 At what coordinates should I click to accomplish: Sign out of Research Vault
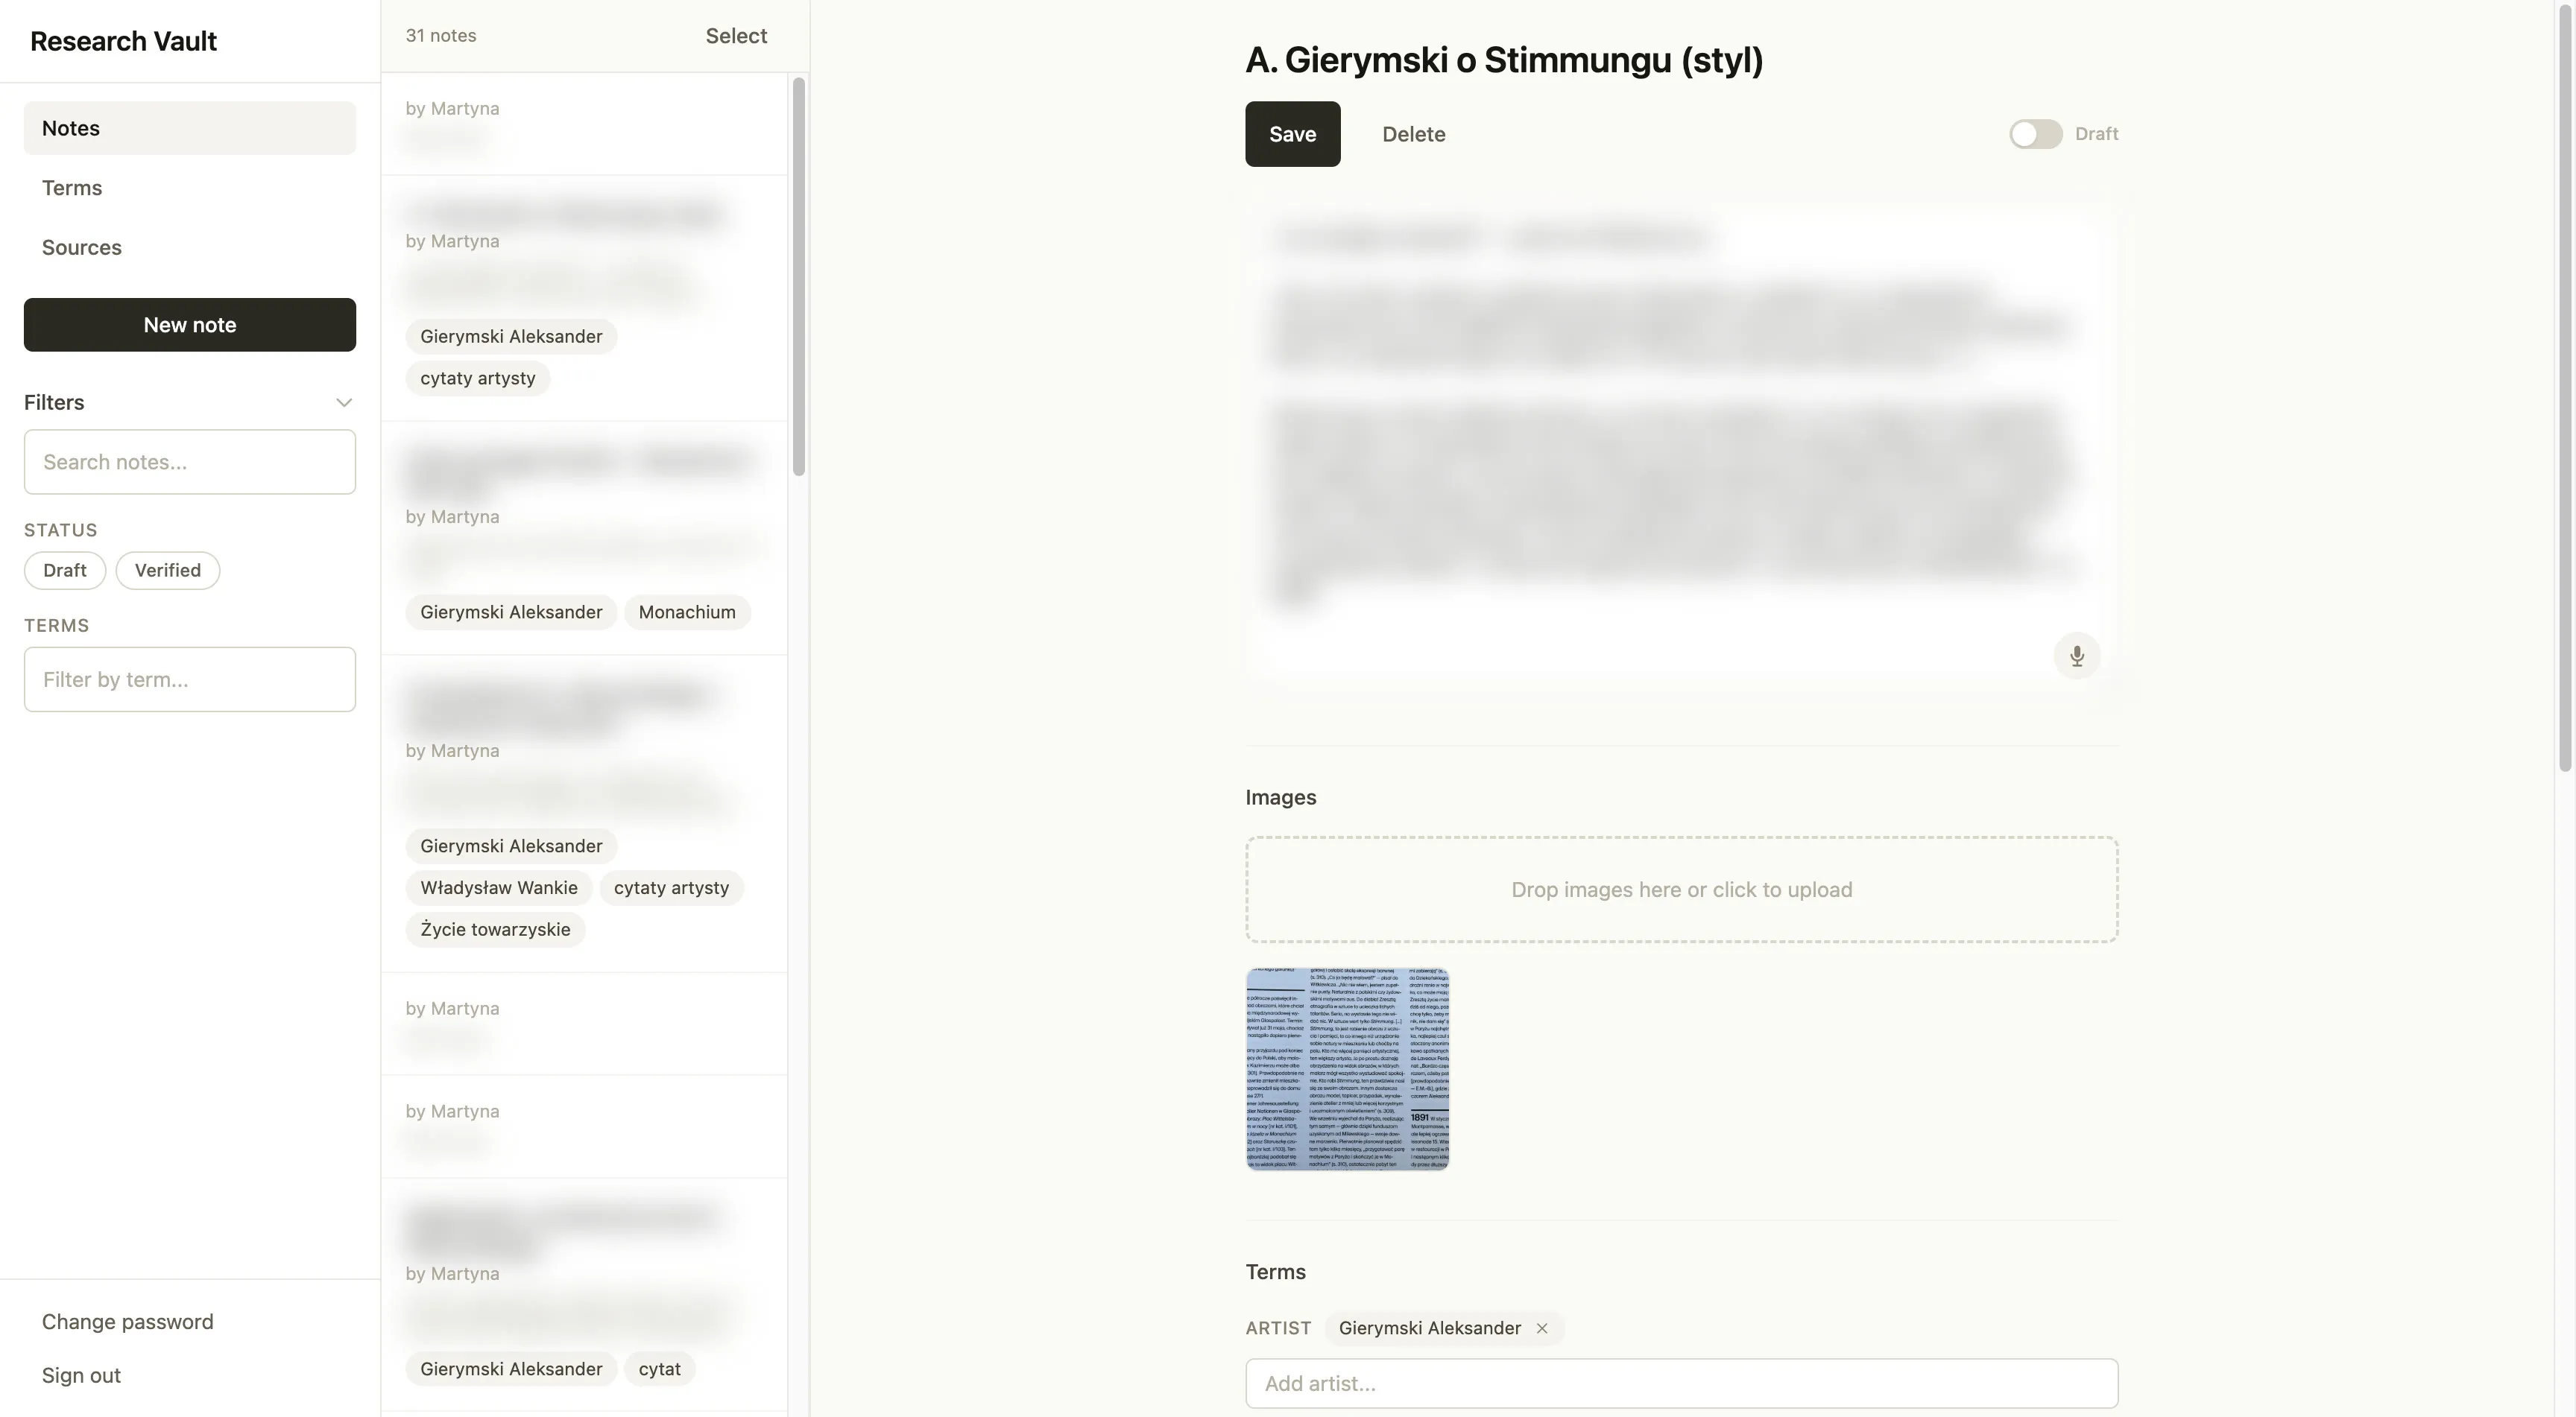click(x=80, y=1375)
